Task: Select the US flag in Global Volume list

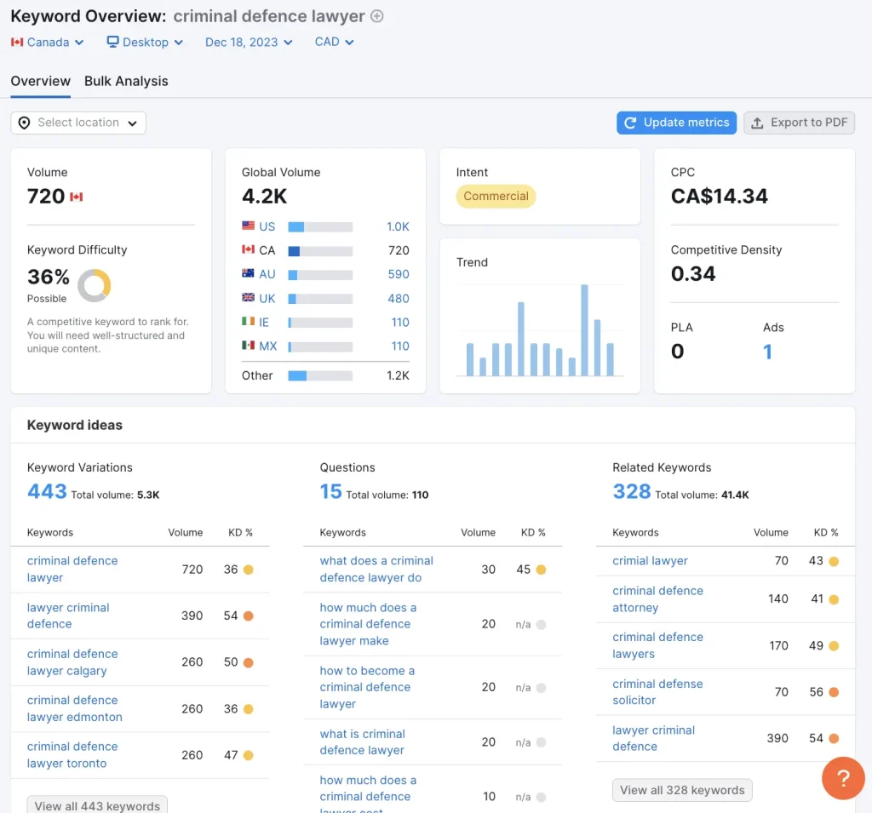Action: [245, 226]
